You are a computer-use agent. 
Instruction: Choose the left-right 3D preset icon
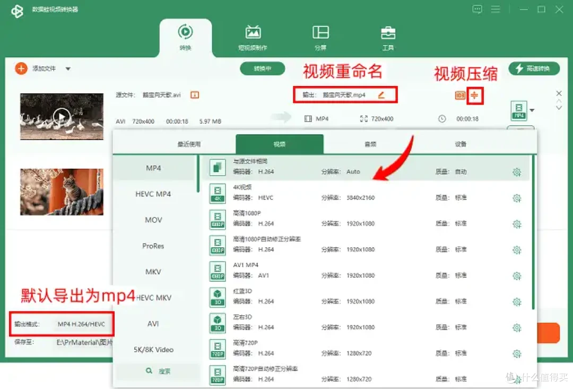point(218,323)
